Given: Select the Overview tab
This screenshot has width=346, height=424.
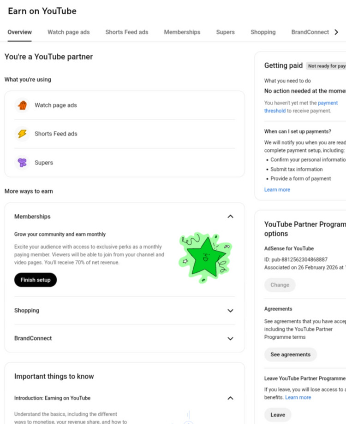Looking at the screenshot, I should click(20, 32).
